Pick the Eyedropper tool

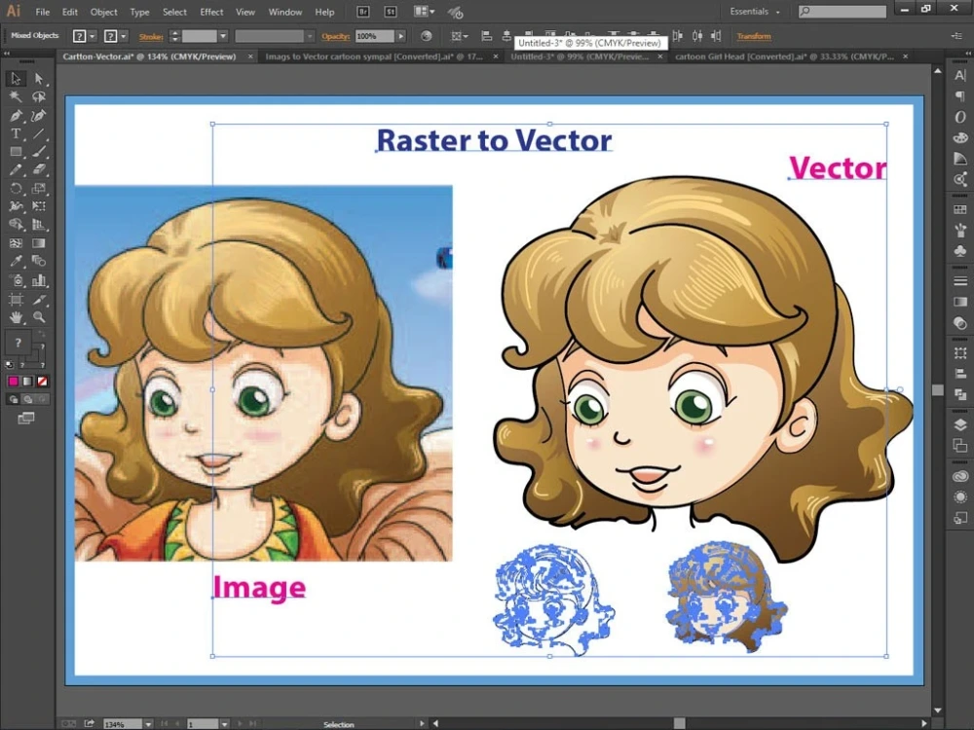pyautogui.click(x=17, y=261)
